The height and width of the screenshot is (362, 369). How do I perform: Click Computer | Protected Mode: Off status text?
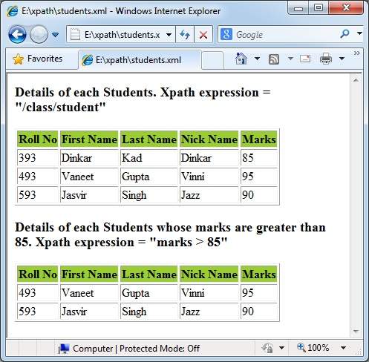(x=136, y=349)
